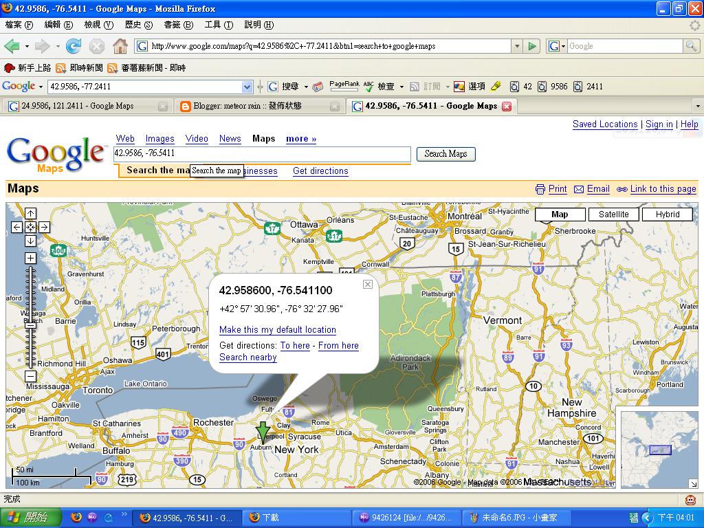Open the File menu (檔案)

coord(19,25)
